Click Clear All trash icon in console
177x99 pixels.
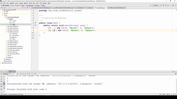(4, 88)
